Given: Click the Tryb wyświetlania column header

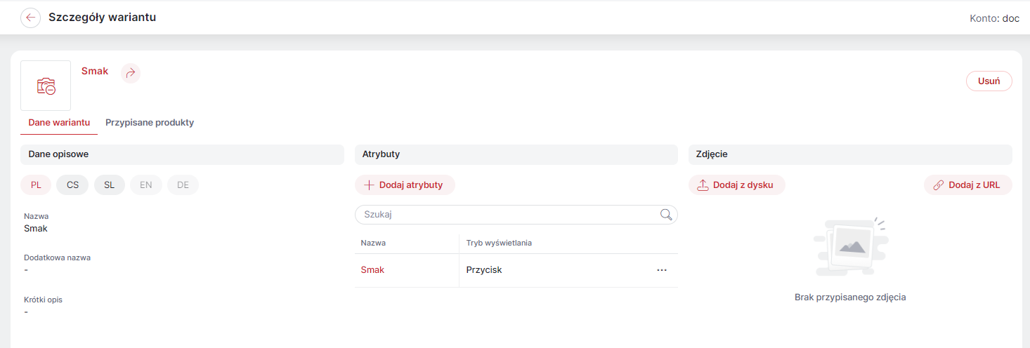Looking at the screenshot, I should (499, 243).
